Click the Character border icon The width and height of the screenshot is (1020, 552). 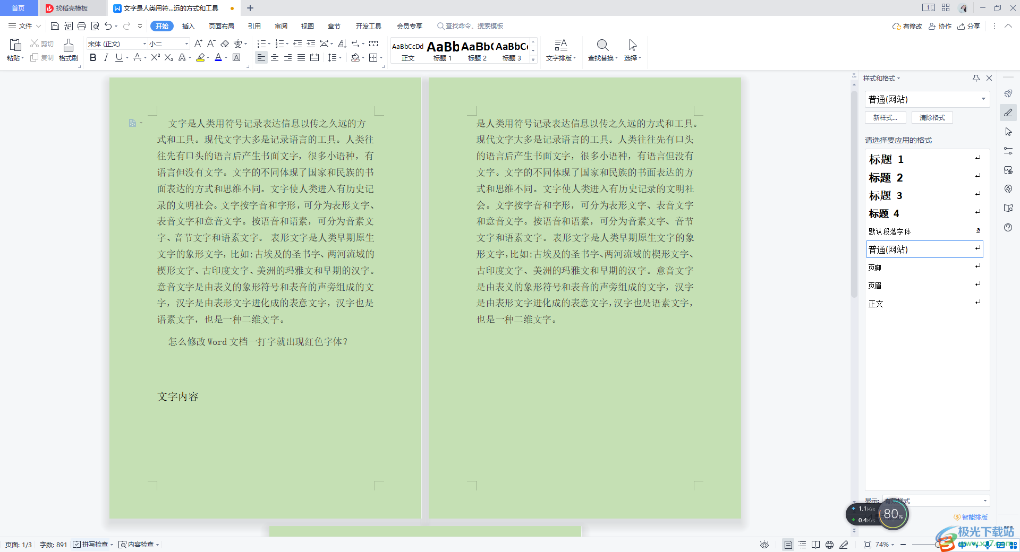(x=237, y=57)
